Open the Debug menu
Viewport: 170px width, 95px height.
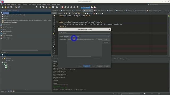[x=34, y=4]
